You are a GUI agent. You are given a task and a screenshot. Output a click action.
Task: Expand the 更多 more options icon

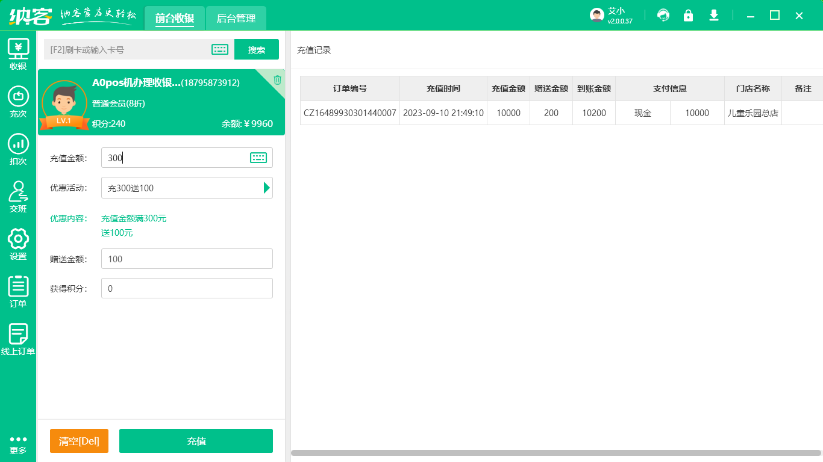pyautogui.click(x=18, y=445)
